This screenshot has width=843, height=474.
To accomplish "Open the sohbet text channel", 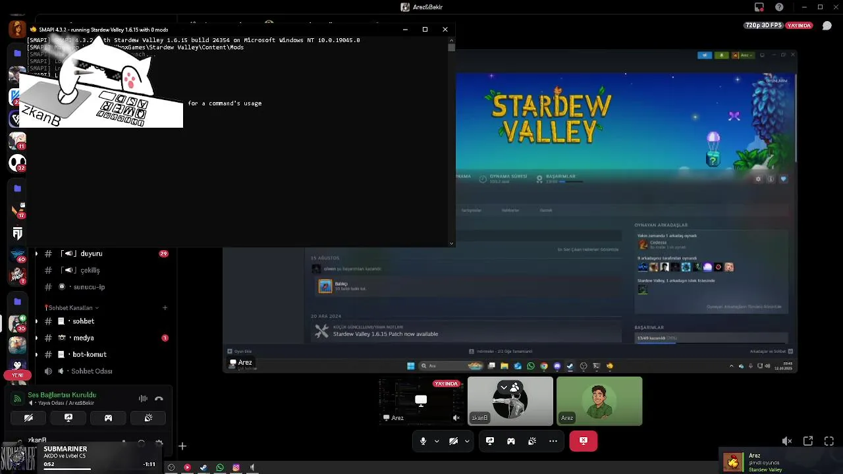I will tap(83, 321).
